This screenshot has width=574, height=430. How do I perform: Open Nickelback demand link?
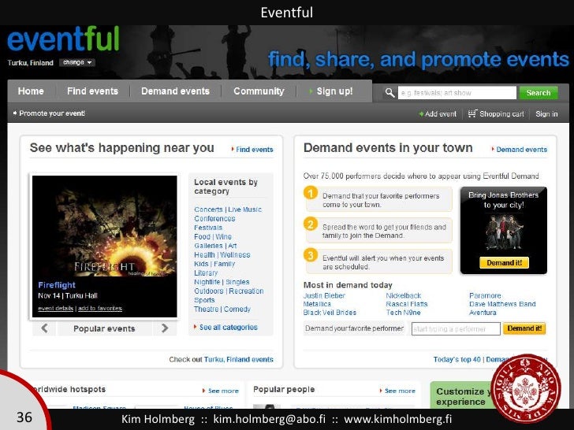click(x=404, y=296)
